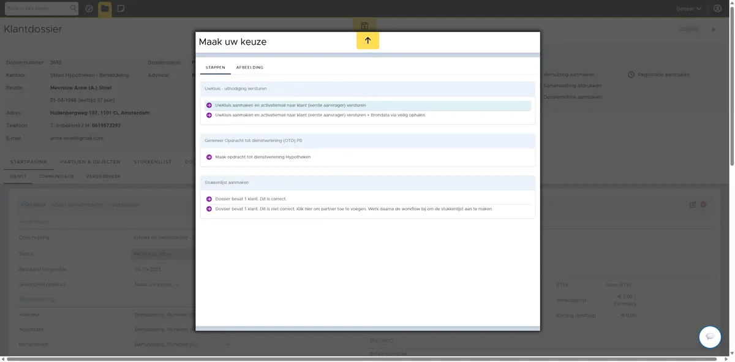Click arrow icon for 'Dit is correct' option
Viewport: 735px width, 362px height.
pos(209,199)
